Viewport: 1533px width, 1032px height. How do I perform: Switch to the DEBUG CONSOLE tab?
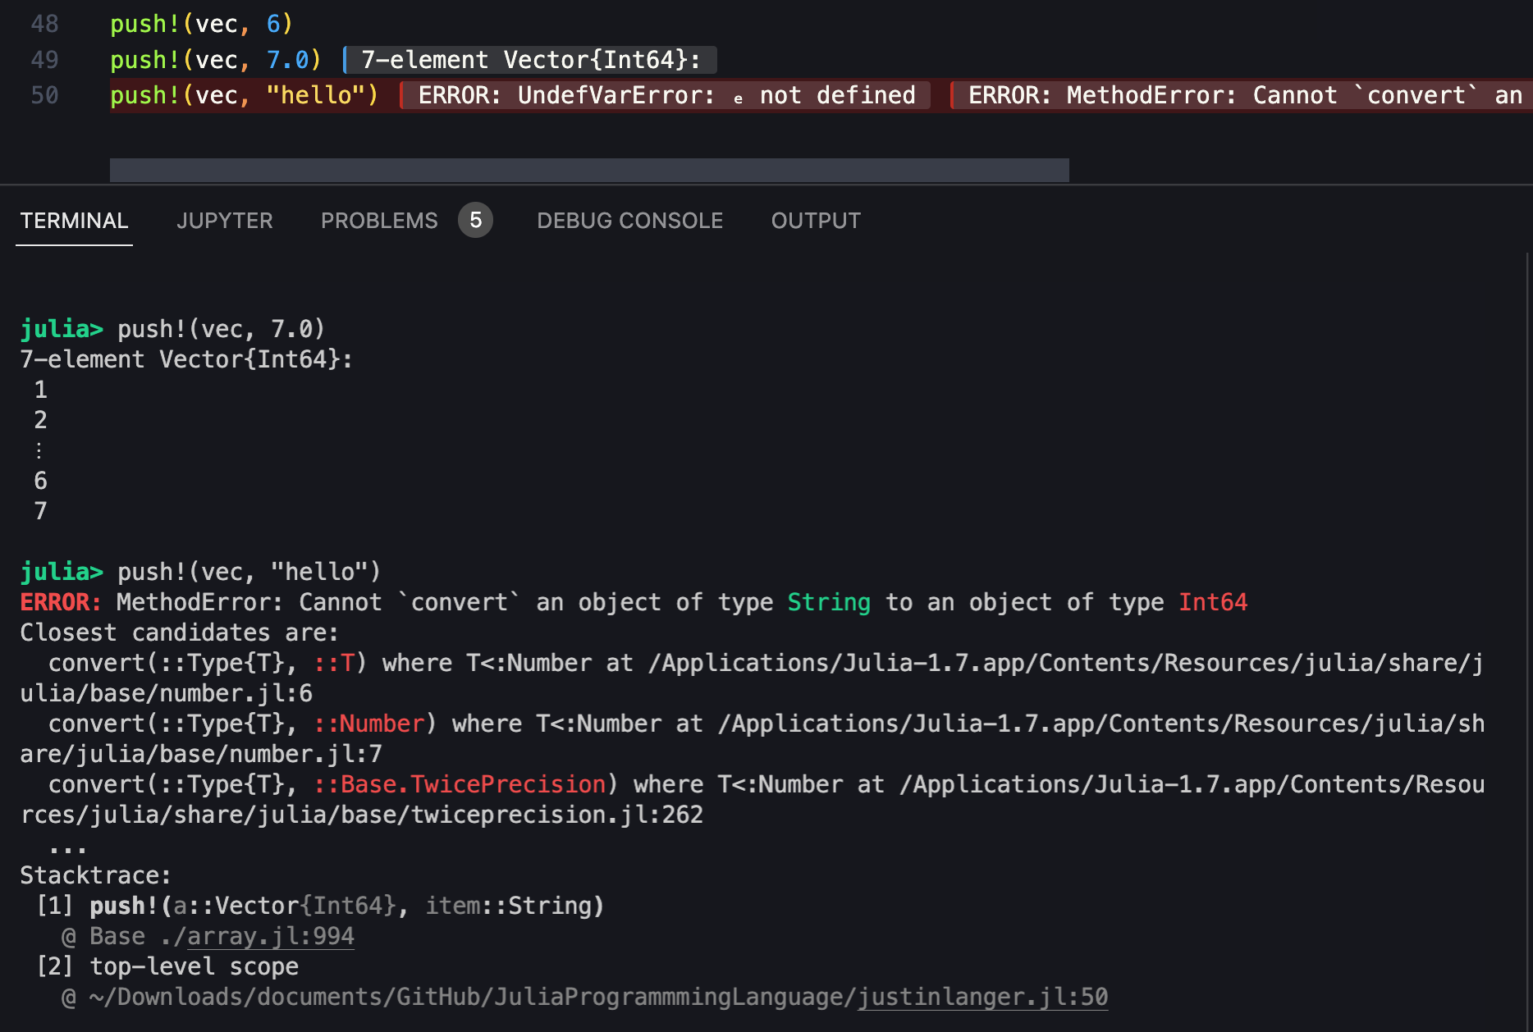click(629, 221)
